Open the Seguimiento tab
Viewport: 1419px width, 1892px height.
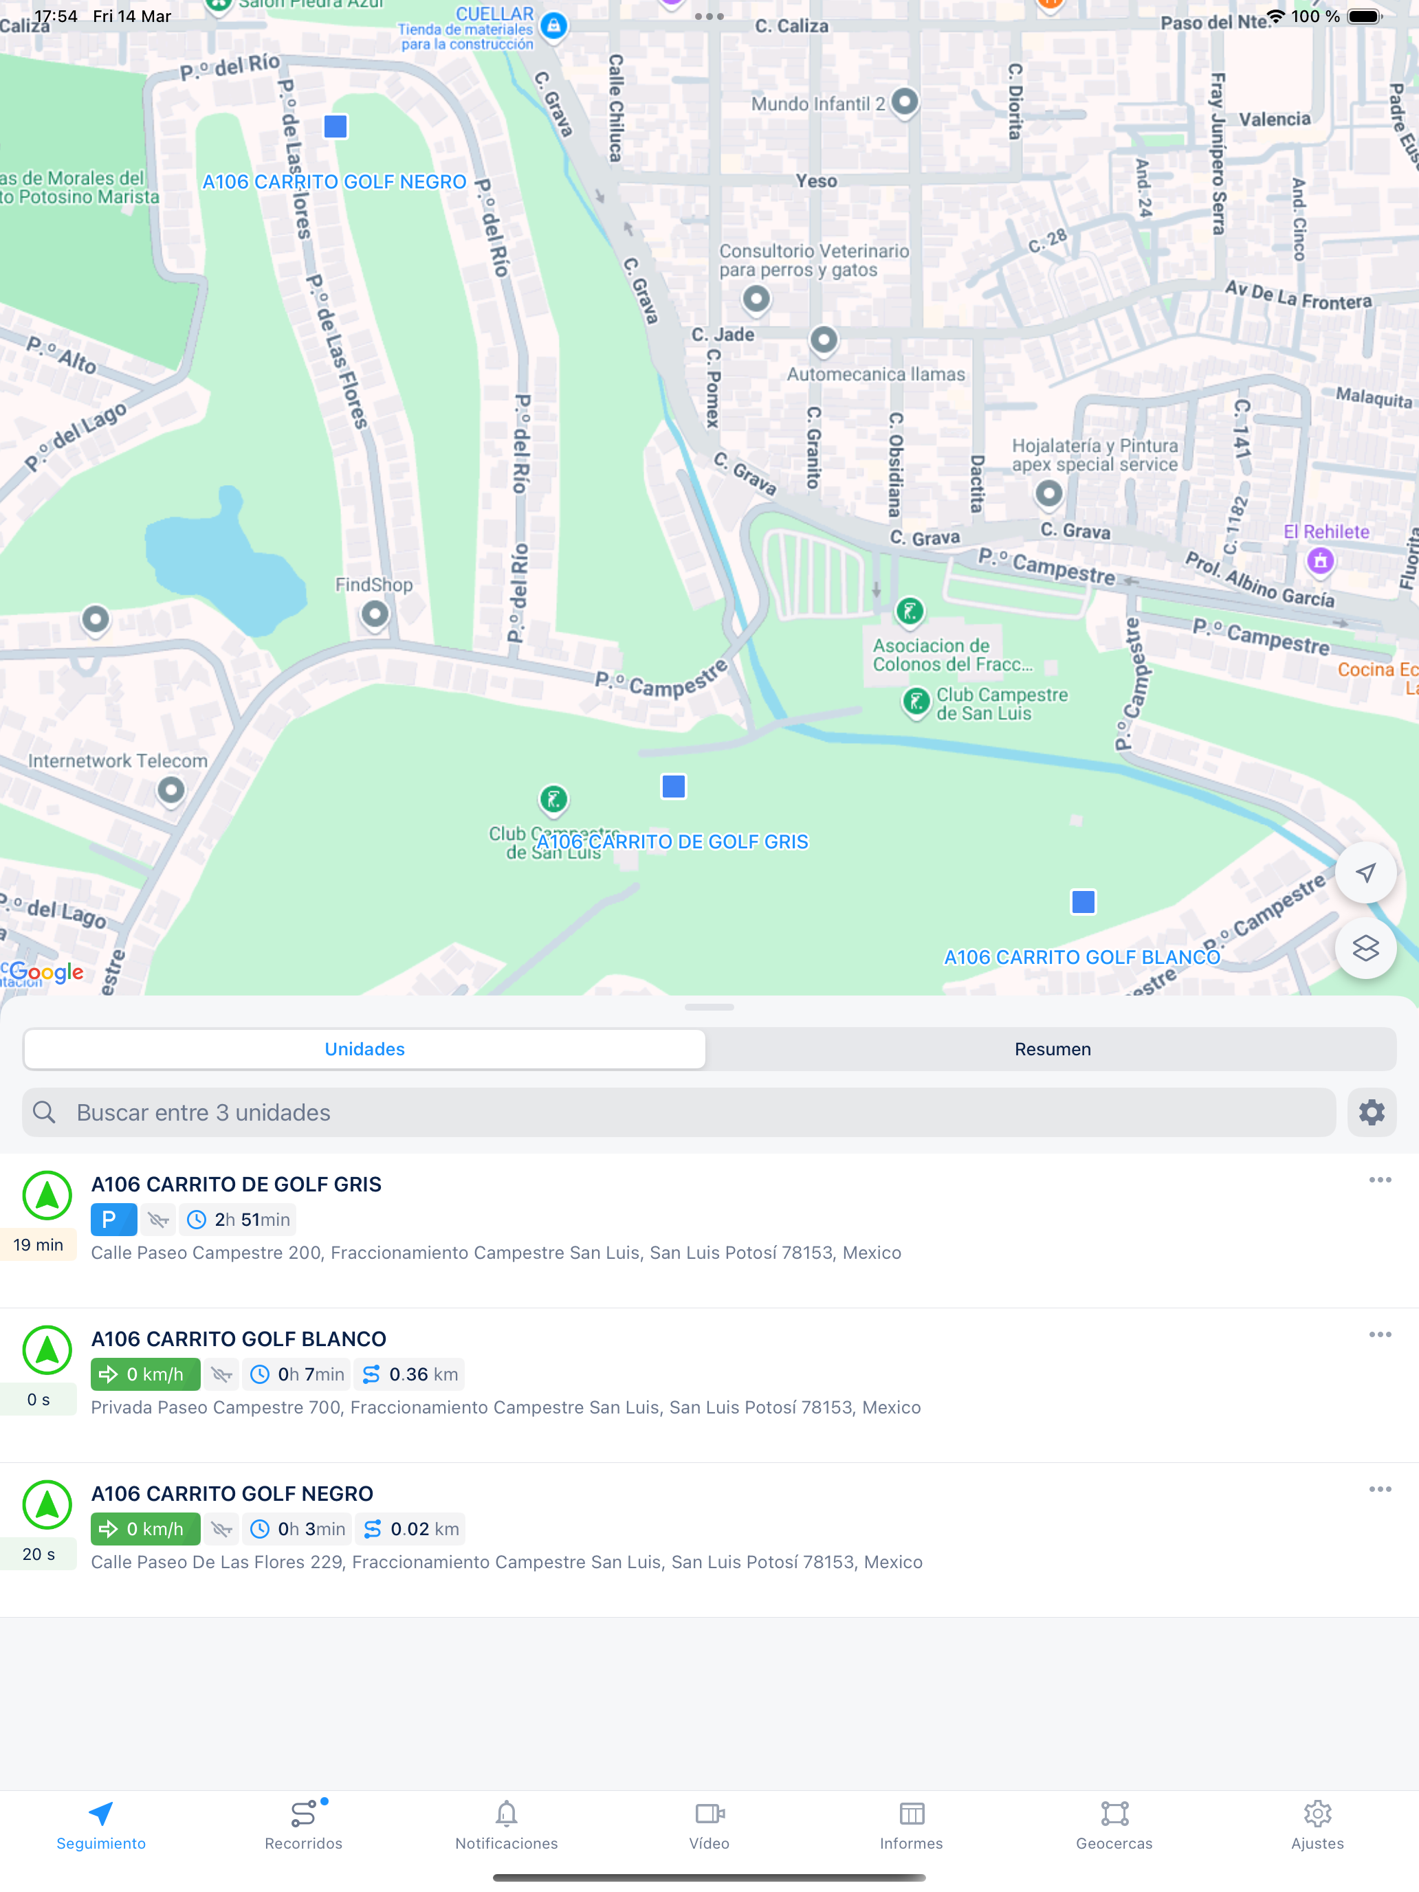101,1825
